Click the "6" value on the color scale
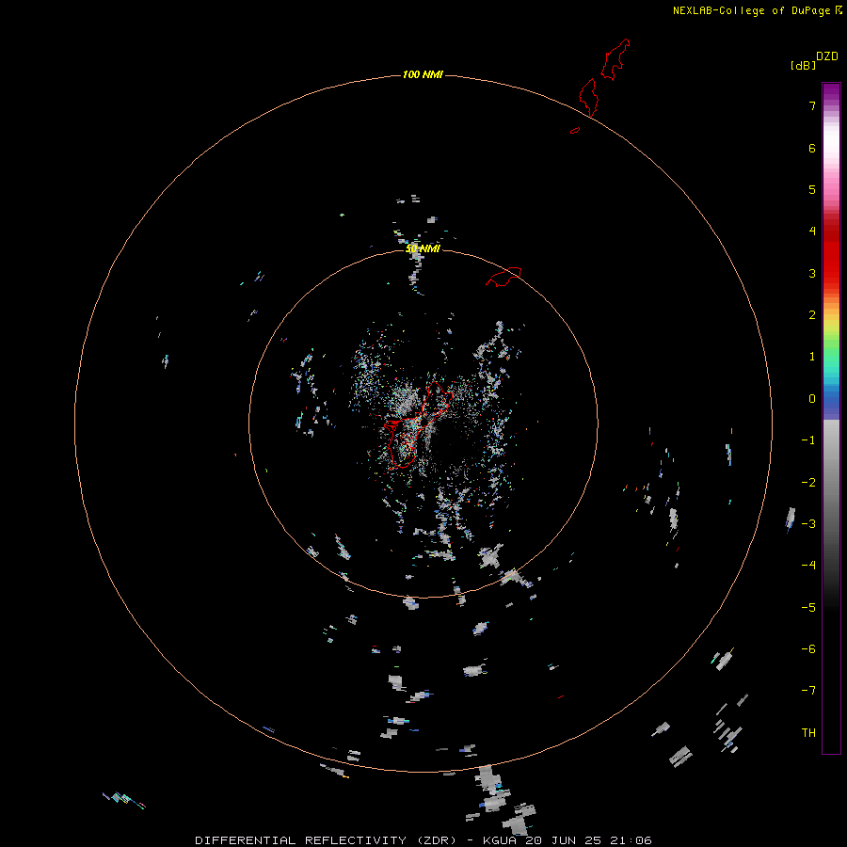The height and width of the screenshot is (847, 847). (x=812, y=148)
